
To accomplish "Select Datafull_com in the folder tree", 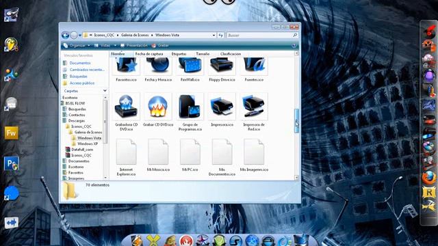I will click(82, 150).
